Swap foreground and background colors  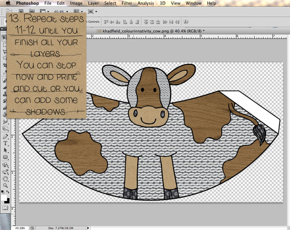tap(8, 192)
